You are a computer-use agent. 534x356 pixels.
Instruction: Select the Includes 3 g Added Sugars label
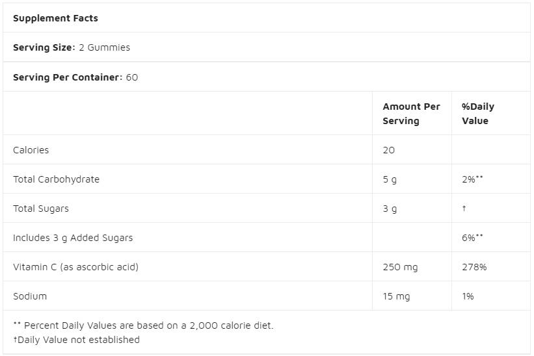(73, 238)
